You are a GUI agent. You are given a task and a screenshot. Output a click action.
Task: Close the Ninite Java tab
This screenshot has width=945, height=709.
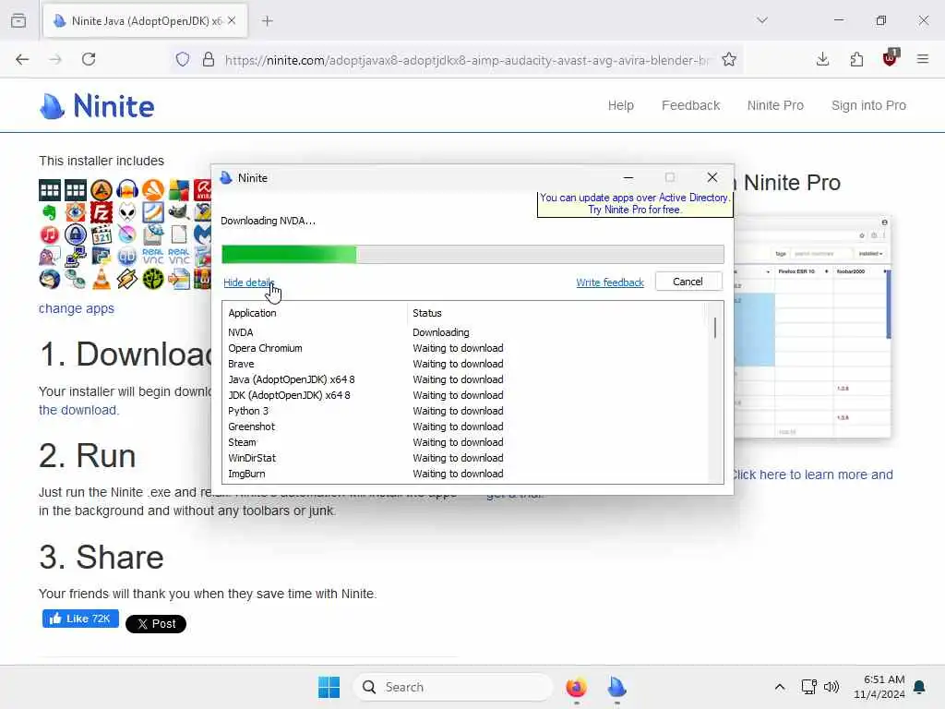232,21
